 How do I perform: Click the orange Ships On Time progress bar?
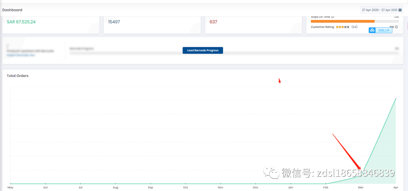pos(343,21)
